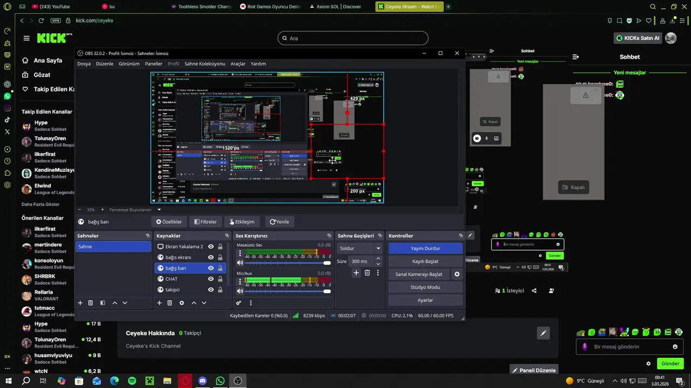Hide the takipci source
The image size is (691, 388).
coord(211,289)
